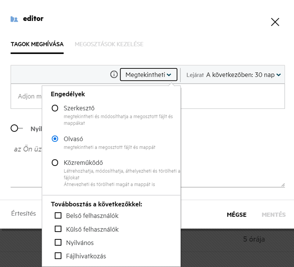The image size is (294, 267).
Task: Select the Szerkesztő permission radio
Action: [55, 108]
